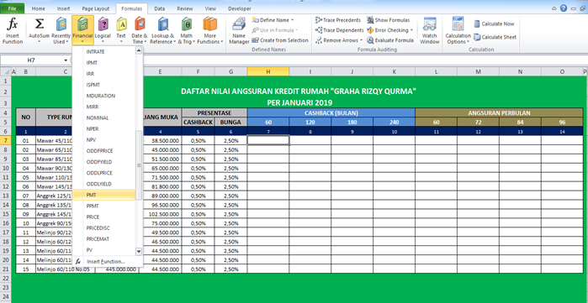Click the 38.500.000 cell
The width and height of the screenshot is (588, 303).
click(161, 140)
